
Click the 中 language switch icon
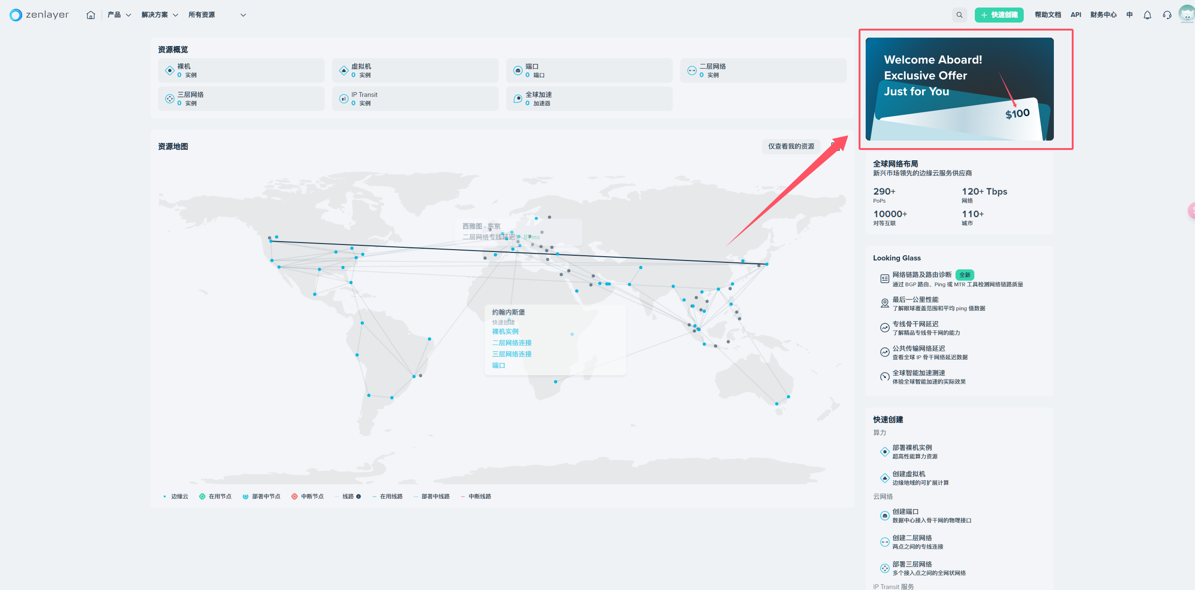point(1130,15)
